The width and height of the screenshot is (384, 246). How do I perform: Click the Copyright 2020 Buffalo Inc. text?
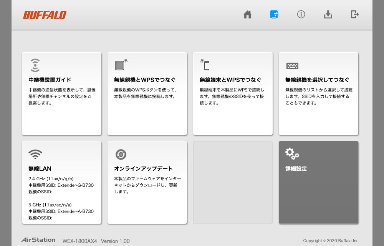click(331, 241)
